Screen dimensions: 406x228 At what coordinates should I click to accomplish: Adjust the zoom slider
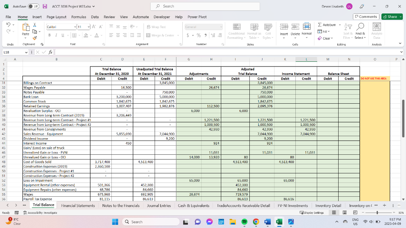coord(377,212)
